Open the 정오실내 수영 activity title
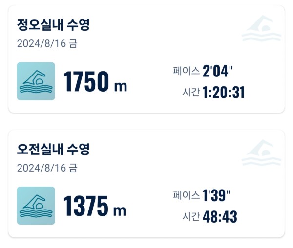The height and width of the screenshot is (248, 293). coord(53,25)
